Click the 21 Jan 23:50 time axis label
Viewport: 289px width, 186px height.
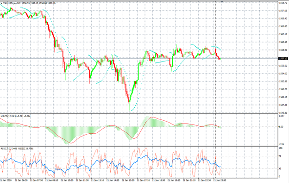pyautogui.click(x=219, y=180)
